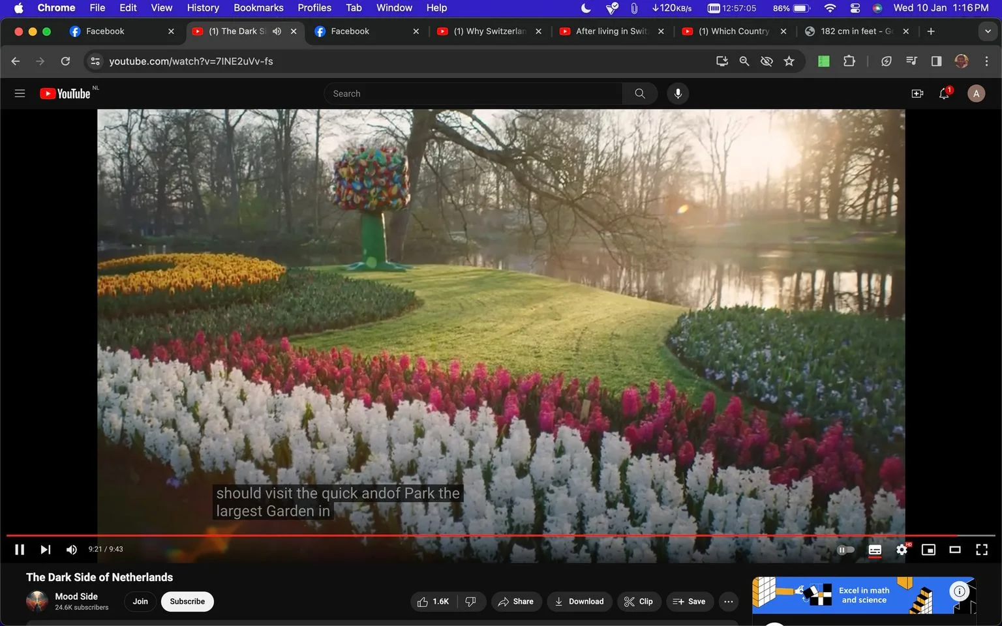Open Chrome profile avatar
1002x626 pixels.
tap(962, 61)
